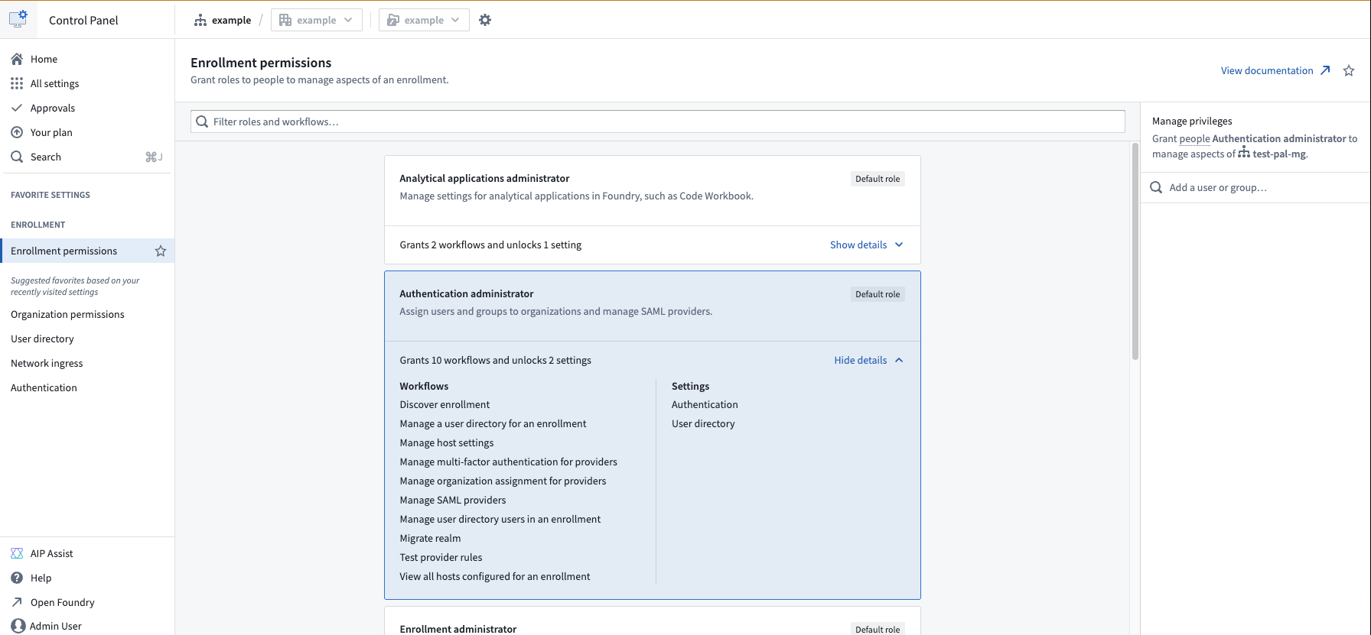The image size is (1371, 635).
Task: Click the external link arrow by View documentation
Action: (x=1325, y=70)
